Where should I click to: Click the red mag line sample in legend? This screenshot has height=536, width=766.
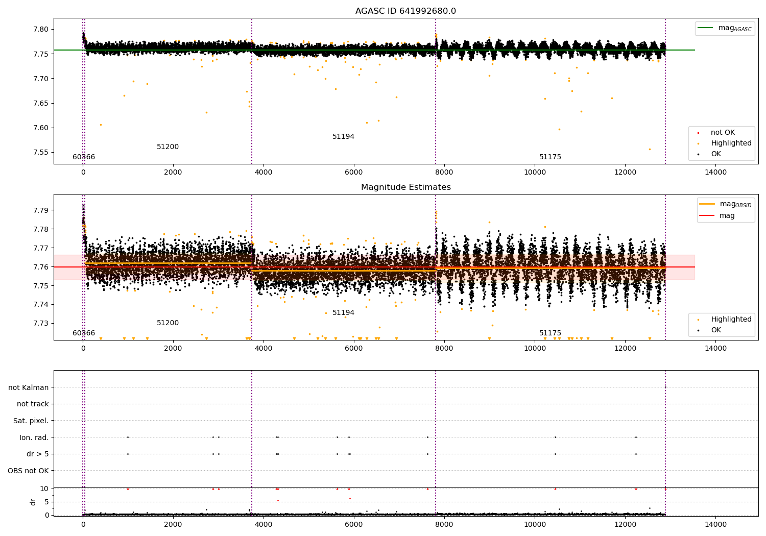point(707,216)
